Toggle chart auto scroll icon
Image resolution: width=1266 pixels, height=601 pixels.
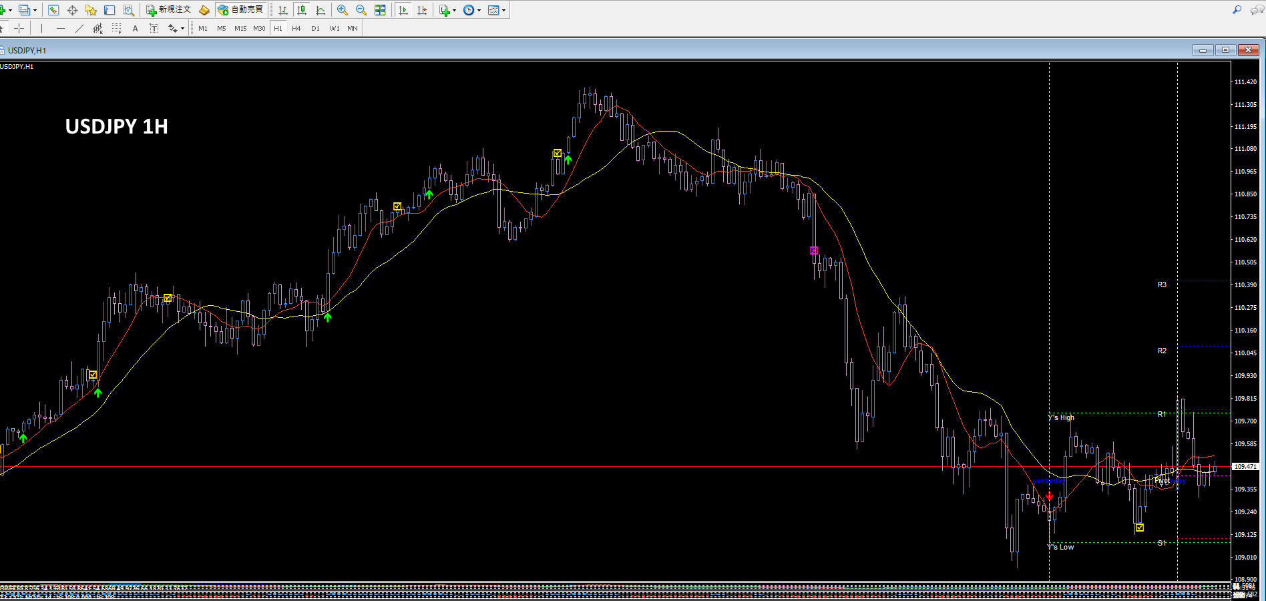403,10
